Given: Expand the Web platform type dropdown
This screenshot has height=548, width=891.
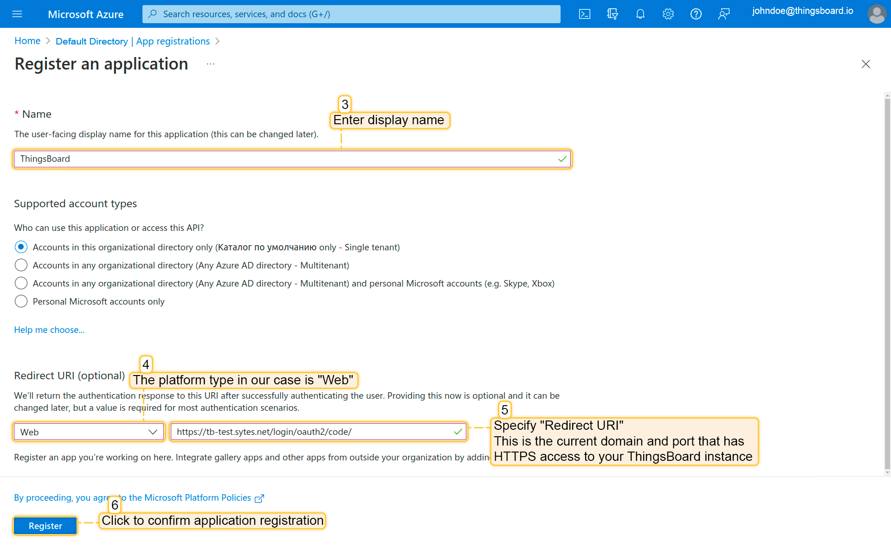Looking at the screenshot, I should coord(89,432).
